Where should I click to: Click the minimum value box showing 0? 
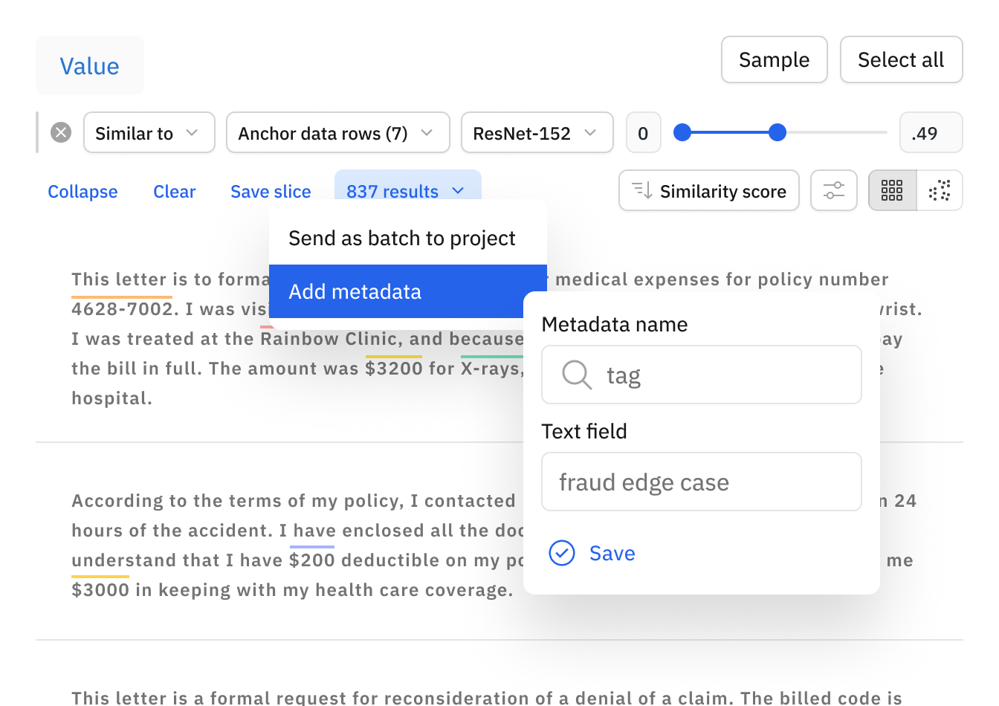coord(644,132)
